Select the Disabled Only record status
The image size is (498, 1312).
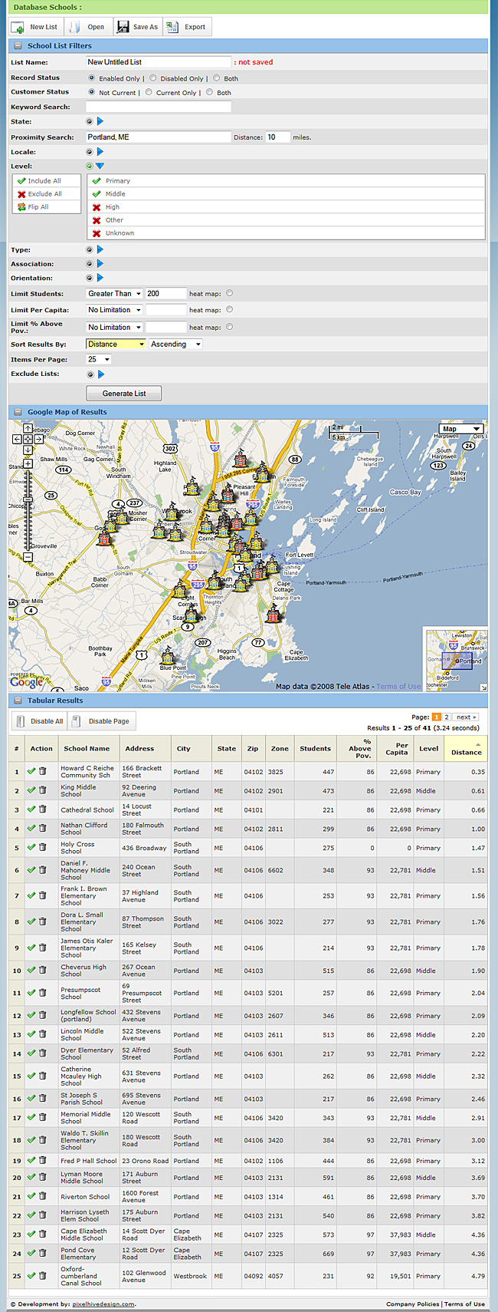pyautogui.click(x=153, y=77)
